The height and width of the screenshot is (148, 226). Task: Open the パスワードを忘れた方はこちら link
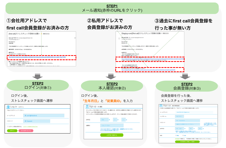point(30,127)
